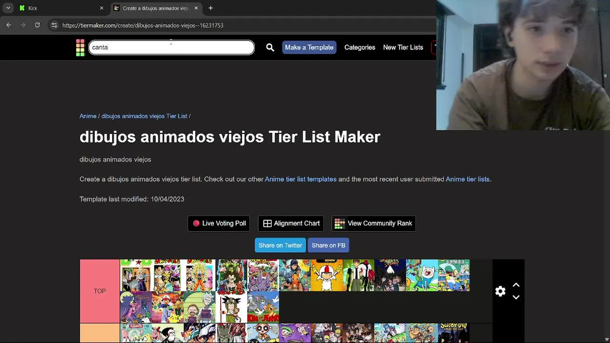This screenshot has width=610, height=343.
Task: Click Share on FB button
Action: click(328, 245)
